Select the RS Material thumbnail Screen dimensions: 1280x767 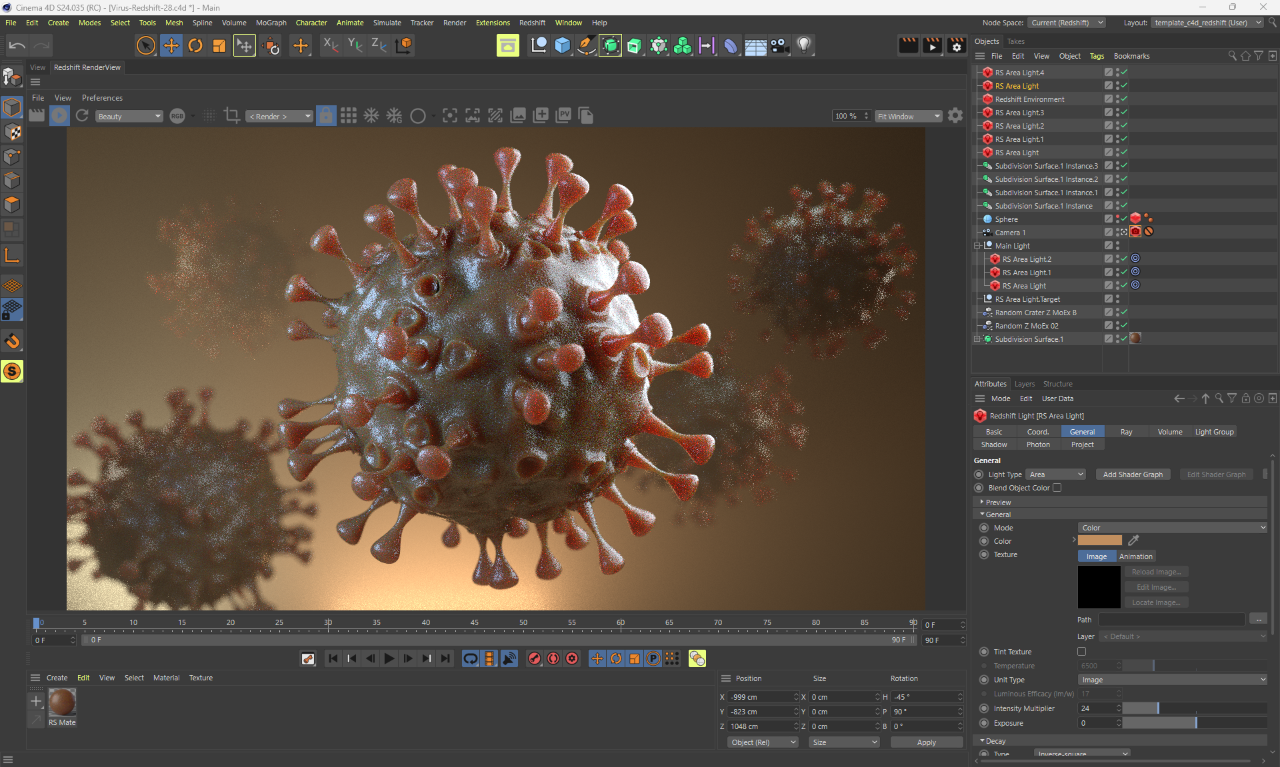(x=62, y=702)
